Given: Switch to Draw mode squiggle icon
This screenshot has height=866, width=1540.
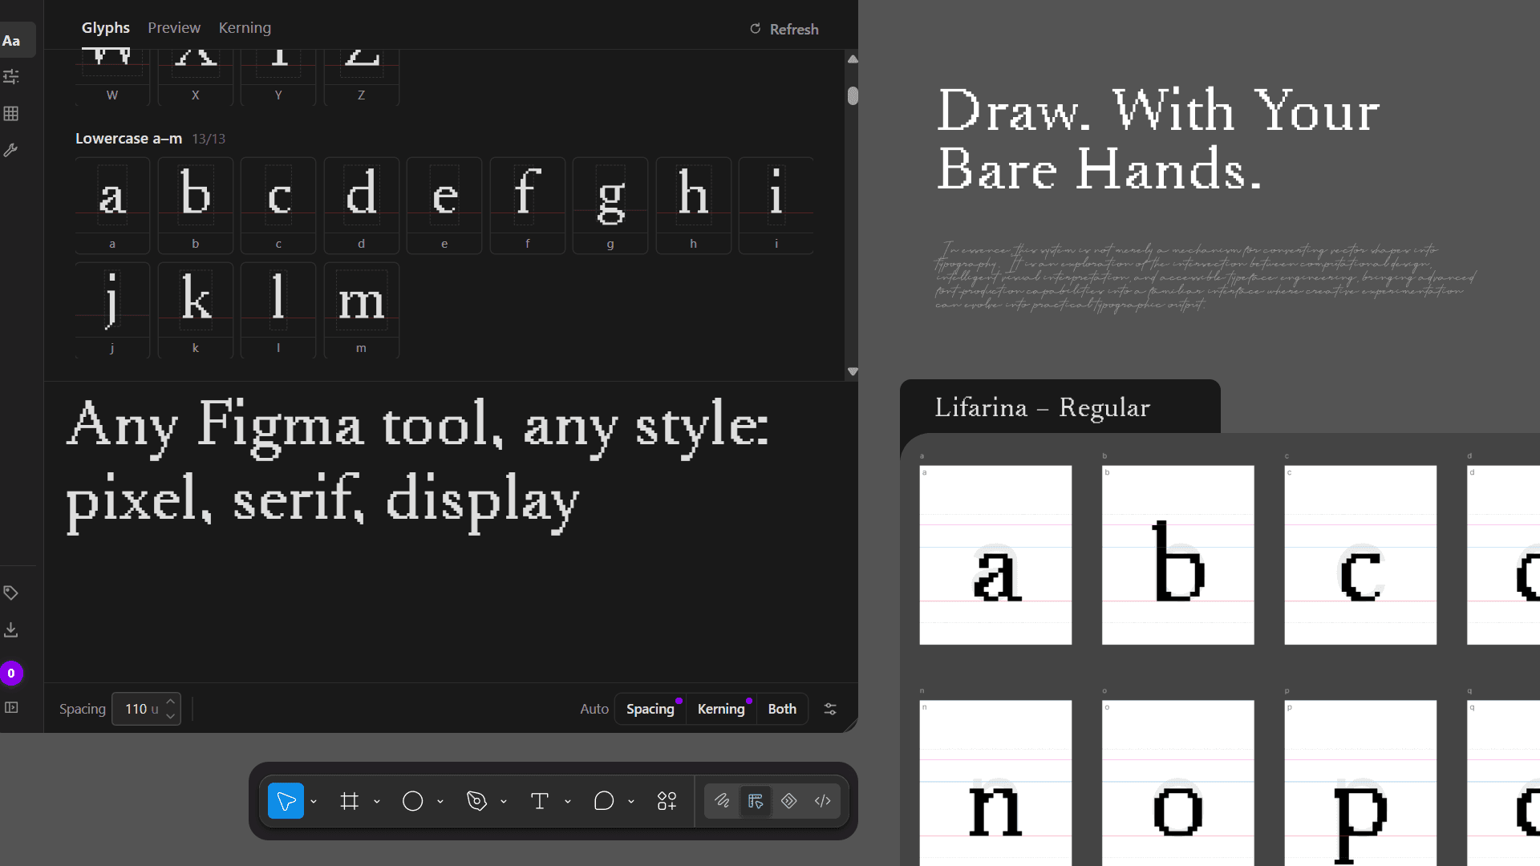Looking at the screenshot, I should [x=722, y=801].
